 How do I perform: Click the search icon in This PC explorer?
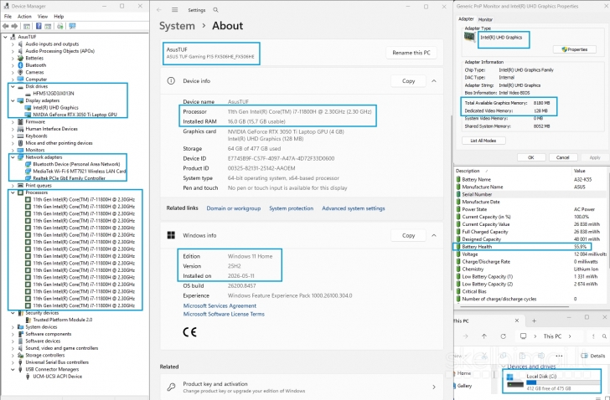coord(604,336)
